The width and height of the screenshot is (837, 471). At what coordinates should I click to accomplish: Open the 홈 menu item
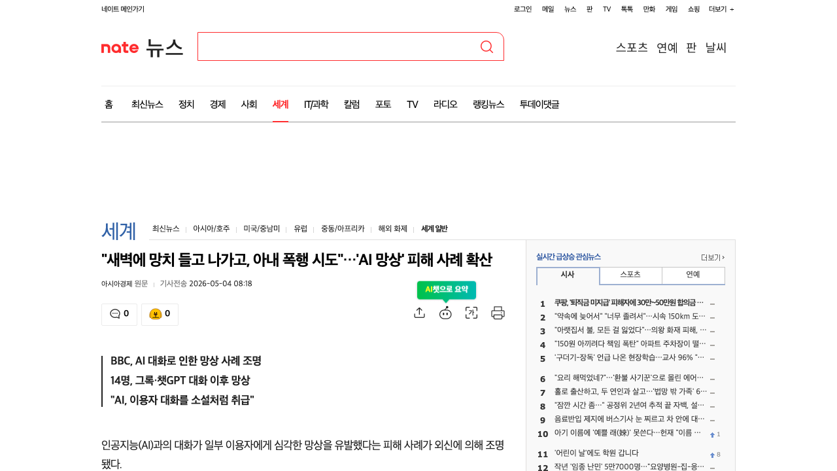[x=109, y=104]
